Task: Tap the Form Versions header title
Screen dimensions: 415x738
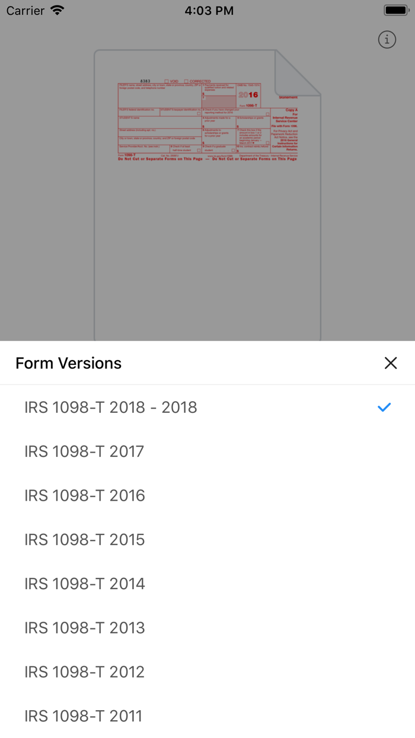Action: 68,362
